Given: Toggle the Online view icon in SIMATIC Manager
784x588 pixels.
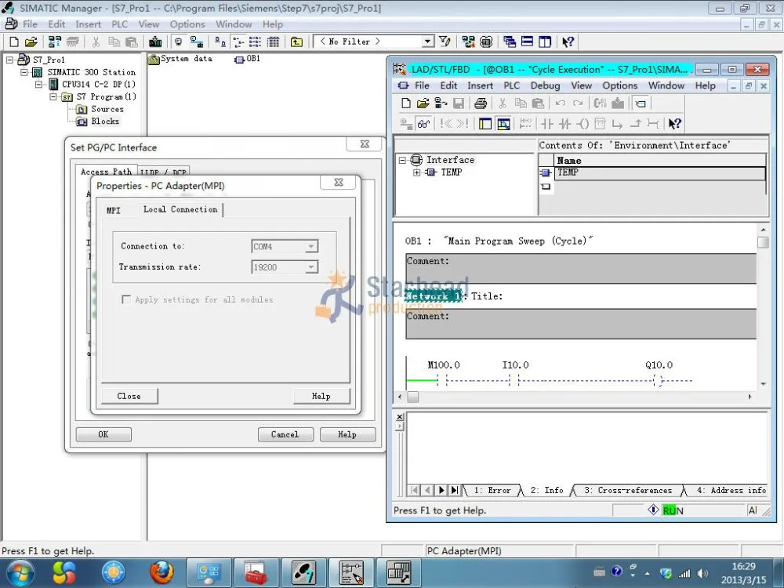Looking at the screenshot, I should (179, 42).
